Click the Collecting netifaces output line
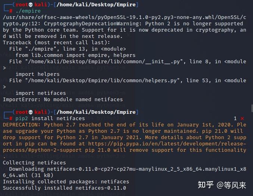The image size is (253, 196). [34, 163]
